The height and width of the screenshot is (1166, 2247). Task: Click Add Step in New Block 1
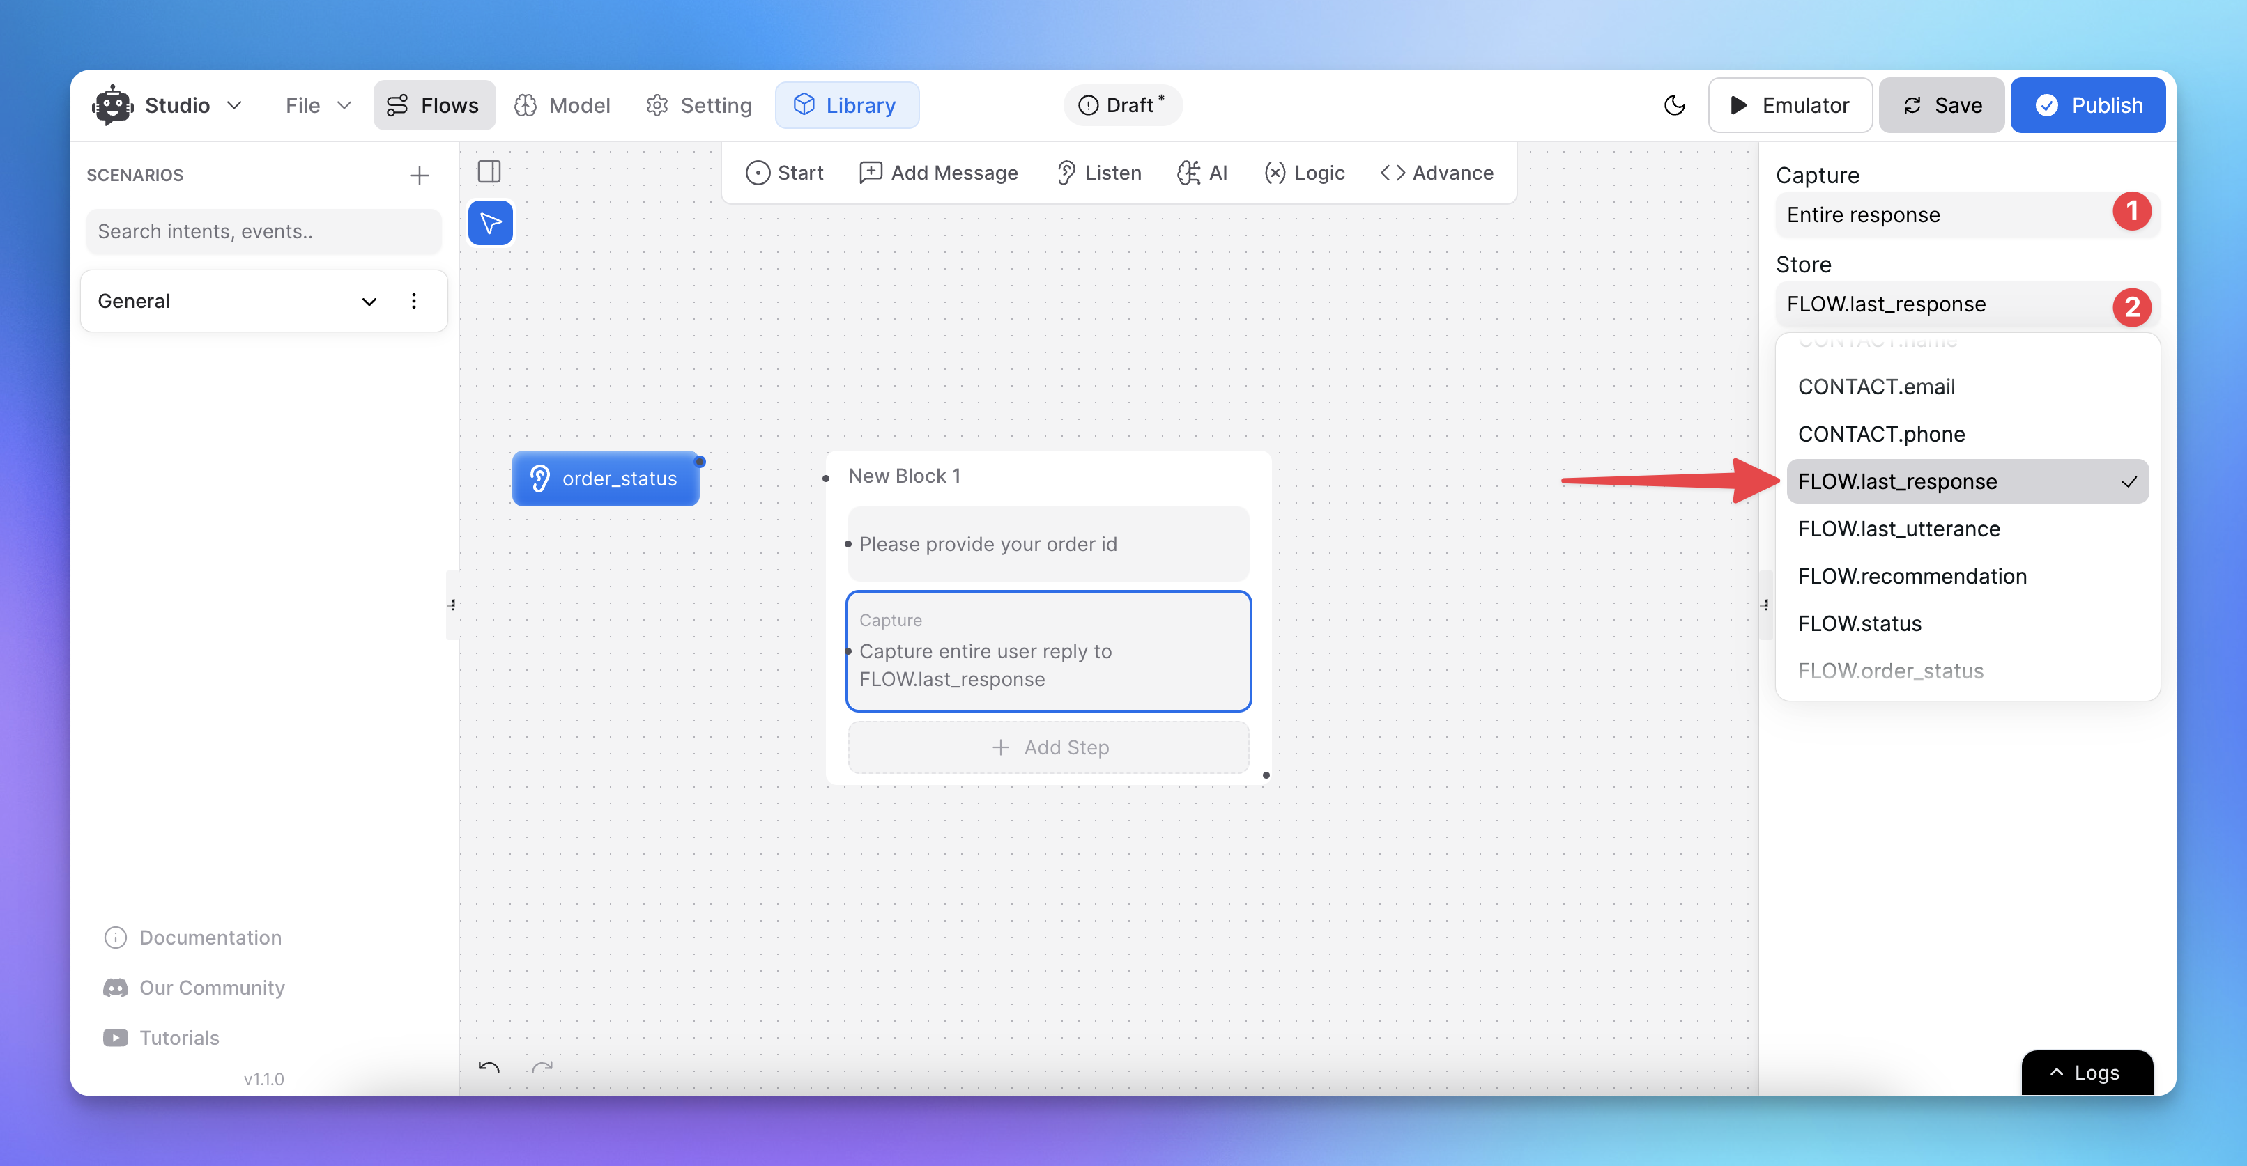[1048, 747]
